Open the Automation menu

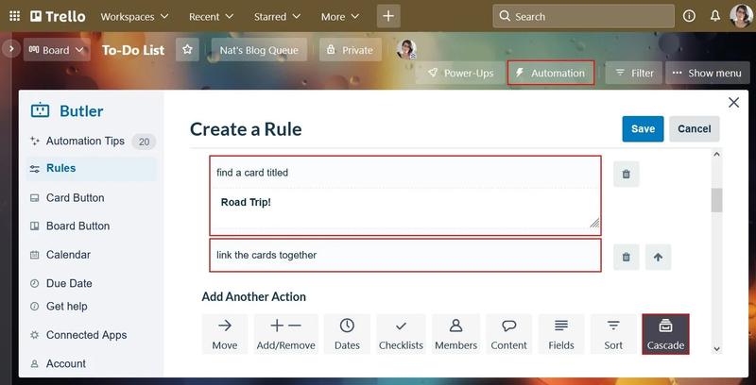click(551, 74)
